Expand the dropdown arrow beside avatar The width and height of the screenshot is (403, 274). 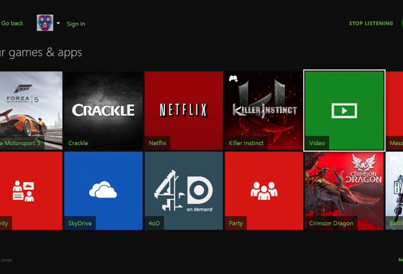coord(58,23)
